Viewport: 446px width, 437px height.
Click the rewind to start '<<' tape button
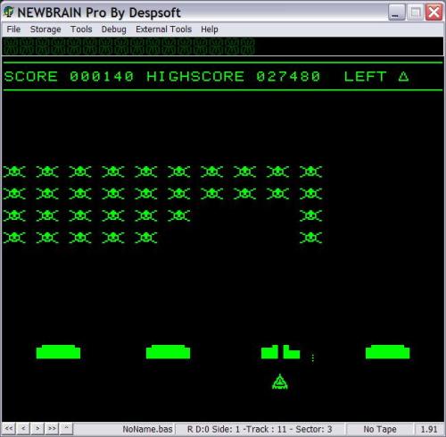point(9,429)
